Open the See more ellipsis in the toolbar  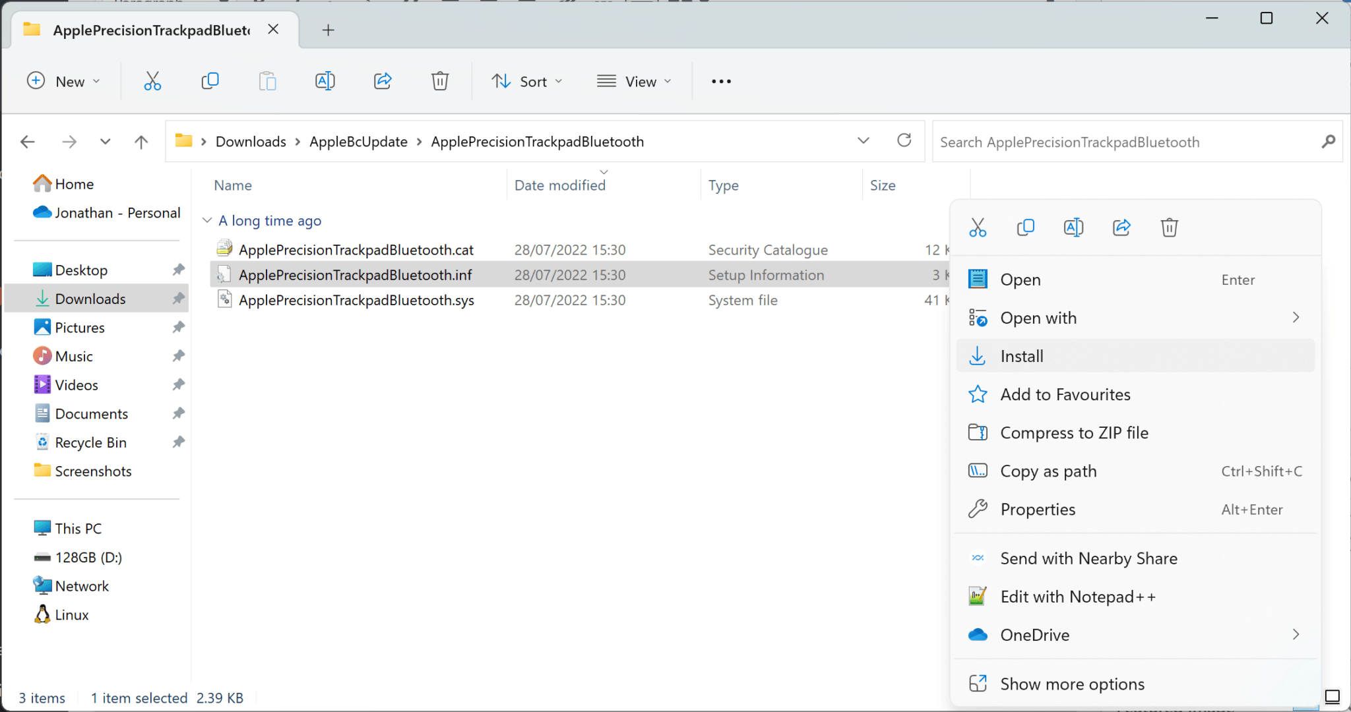point(721,81)
